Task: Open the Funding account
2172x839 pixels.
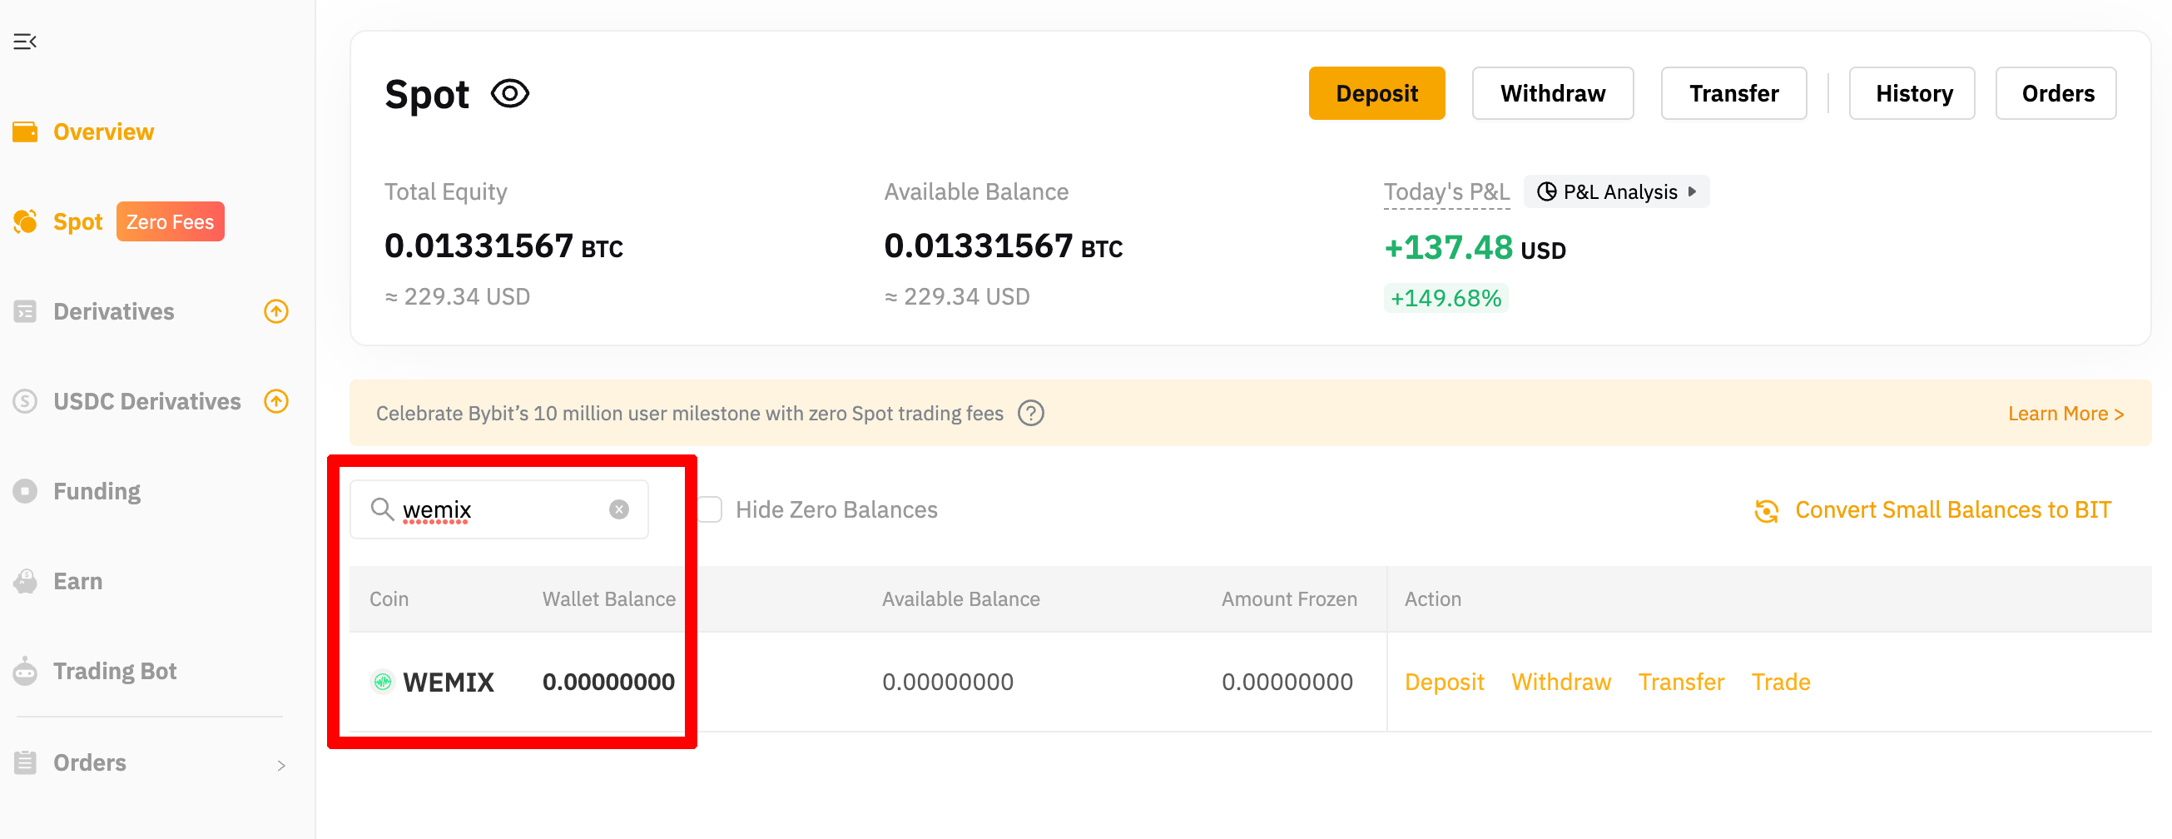Action: pos(97,492)
